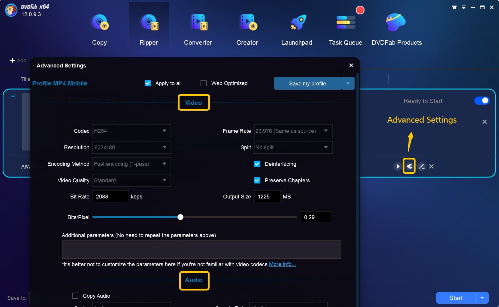Remove task with X beside edit icon

[431, 166]
